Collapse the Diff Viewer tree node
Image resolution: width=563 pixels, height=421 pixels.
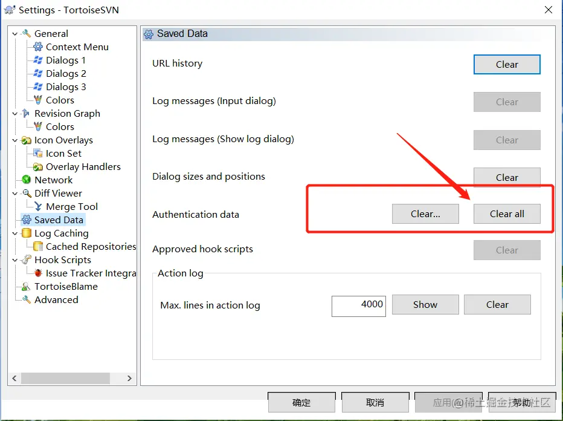14,194
